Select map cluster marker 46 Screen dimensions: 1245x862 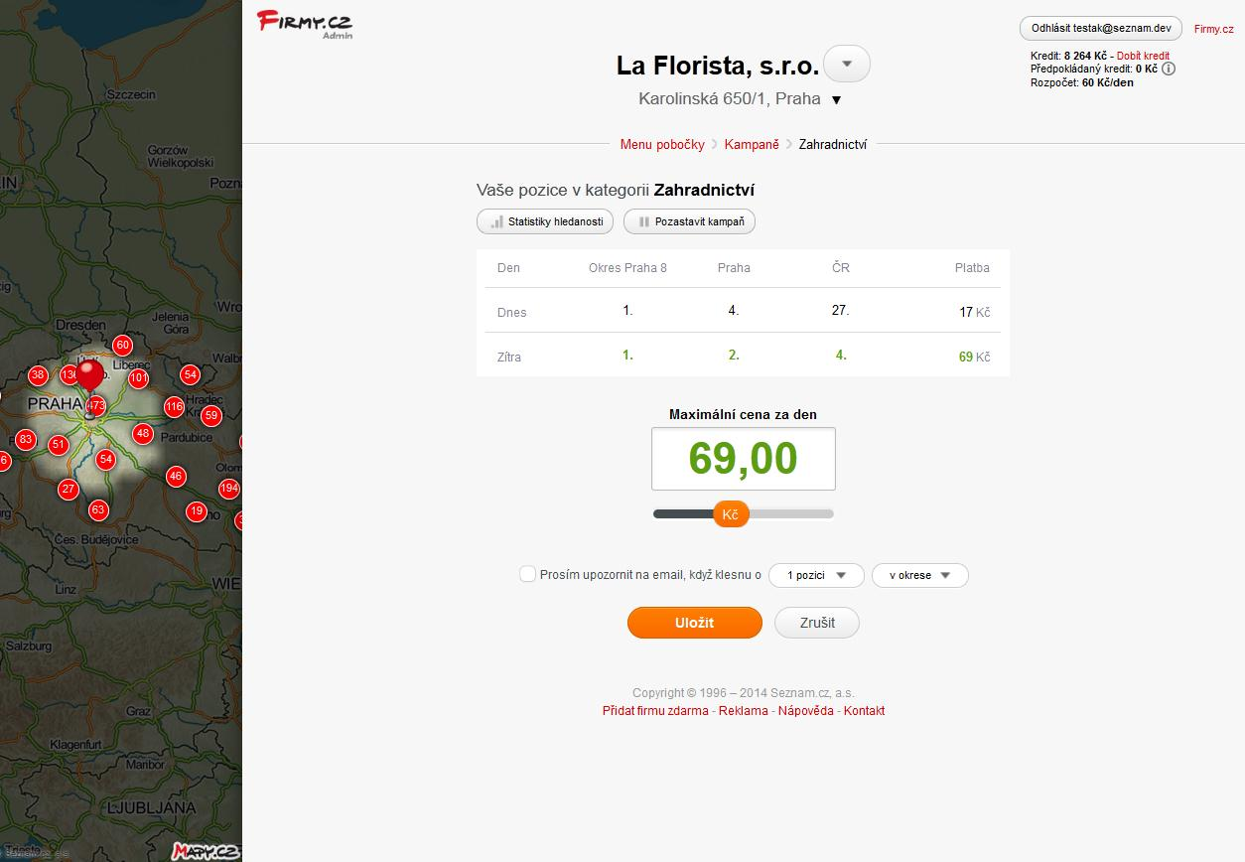[176, 477]
